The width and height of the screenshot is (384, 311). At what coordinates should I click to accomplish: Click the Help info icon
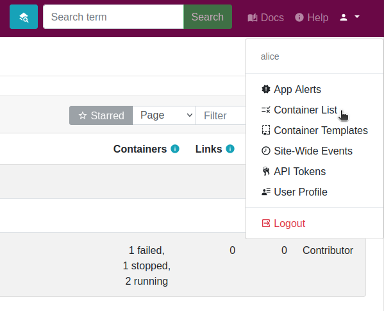pos(299,17)
